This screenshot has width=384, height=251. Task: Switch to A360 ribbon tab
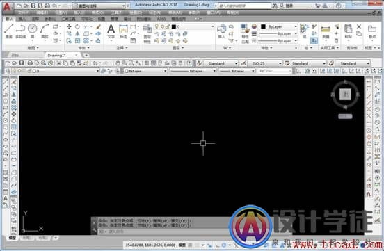click(x=161, y=19)
